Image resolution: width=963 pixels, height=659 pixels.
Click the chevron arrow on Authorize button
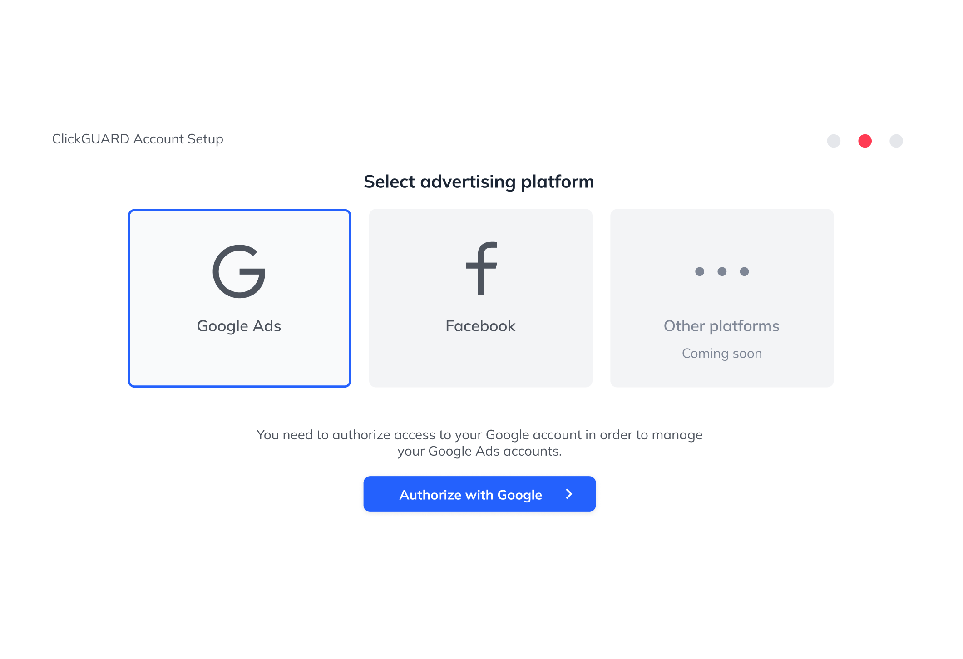(569, 494)
